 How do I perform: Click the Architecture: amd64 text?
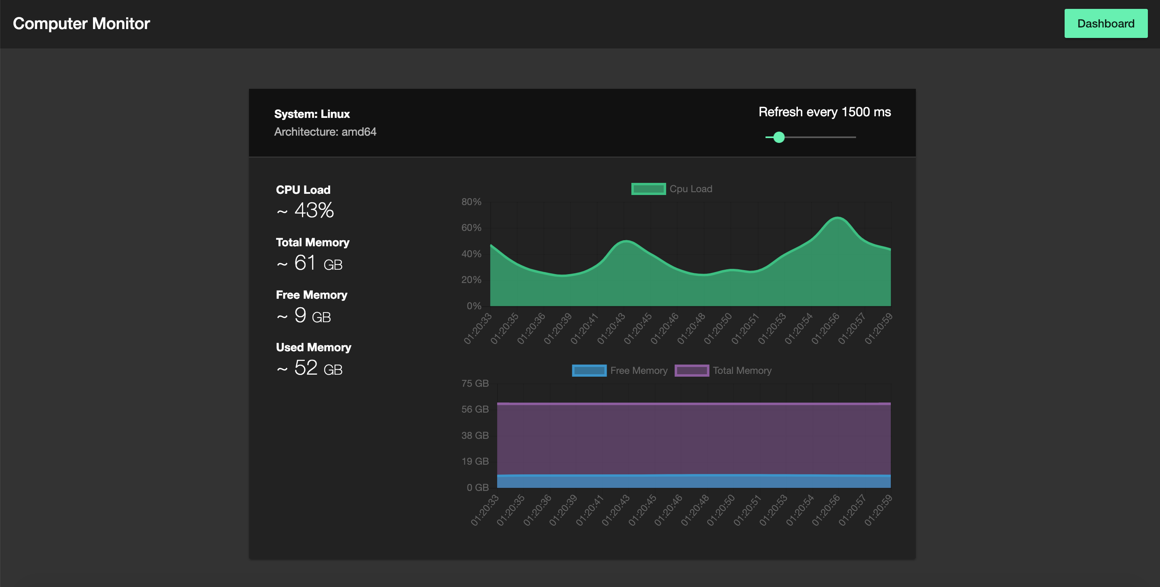coord(325,132)
